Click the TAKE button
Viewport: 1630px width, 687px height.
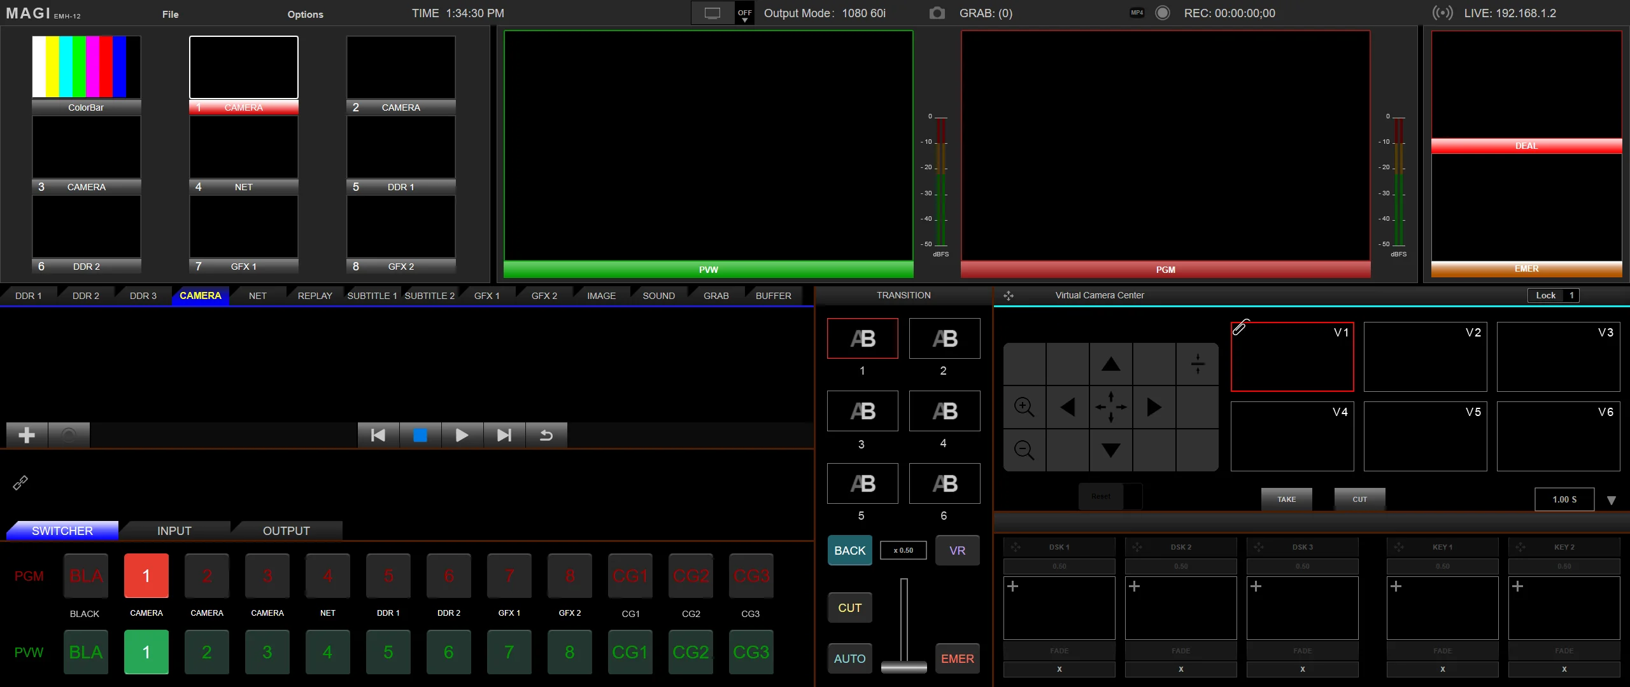click(x=1286, y=499)
